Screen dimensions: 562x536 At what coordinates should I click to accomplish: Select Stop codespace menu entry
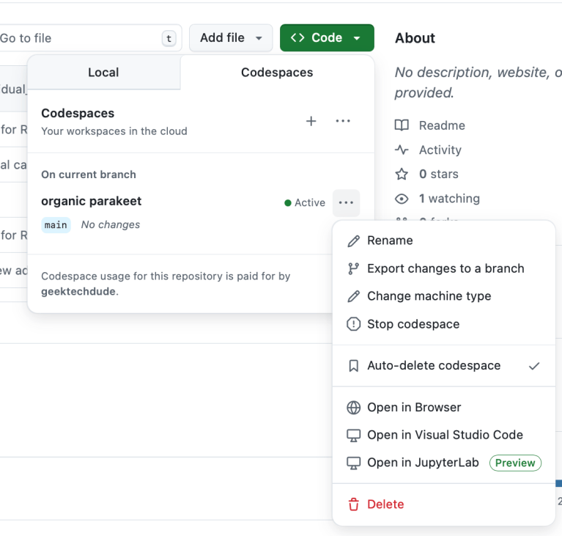point(444,324)
